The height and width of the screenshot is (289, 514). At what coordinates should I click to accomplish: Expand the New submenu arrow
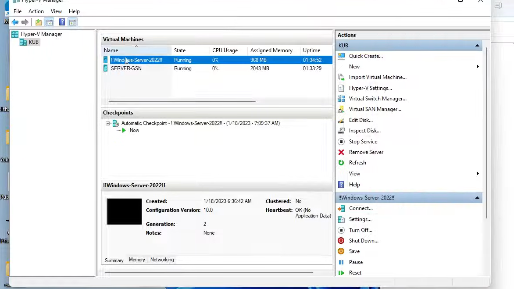click(x=478, y=67)
